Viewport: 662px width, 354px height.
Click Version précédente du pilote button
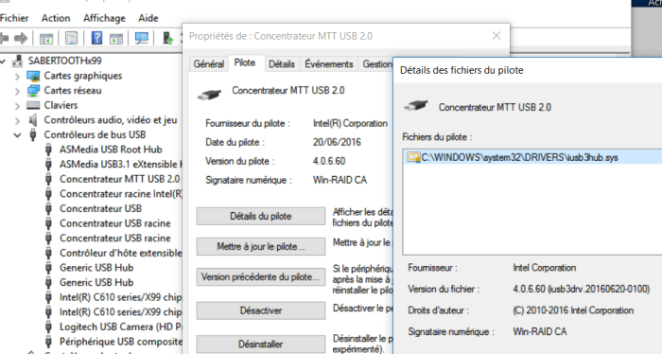click(x=261, y=277)
